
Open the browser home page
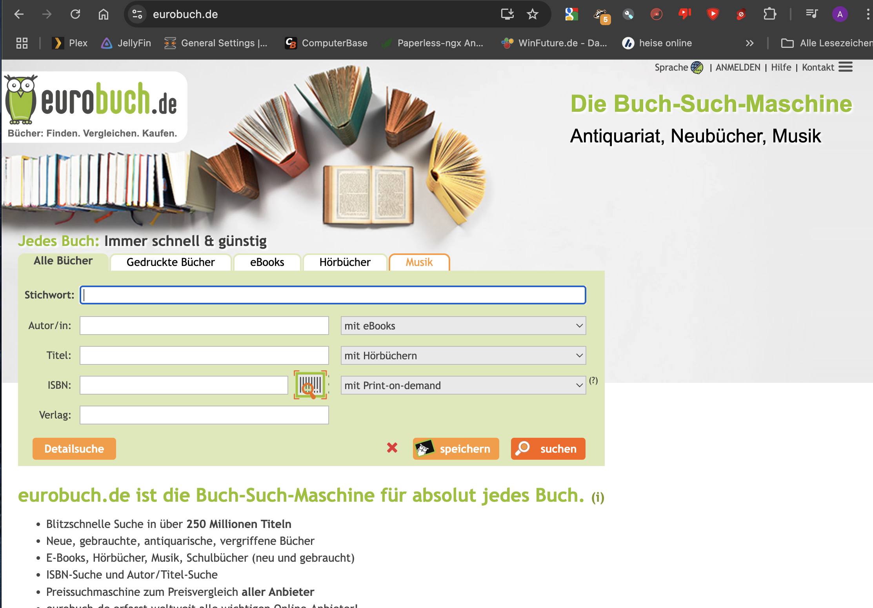104,15
